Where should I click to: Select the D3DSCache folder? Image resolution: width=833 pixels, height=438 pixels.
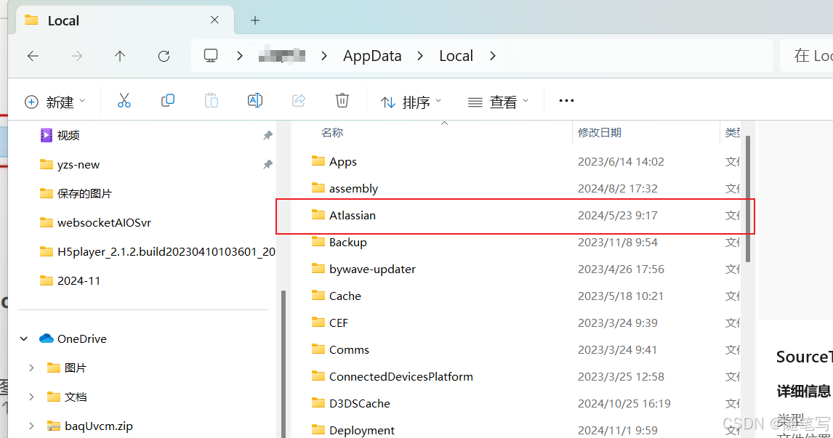(x=360, y=403)
